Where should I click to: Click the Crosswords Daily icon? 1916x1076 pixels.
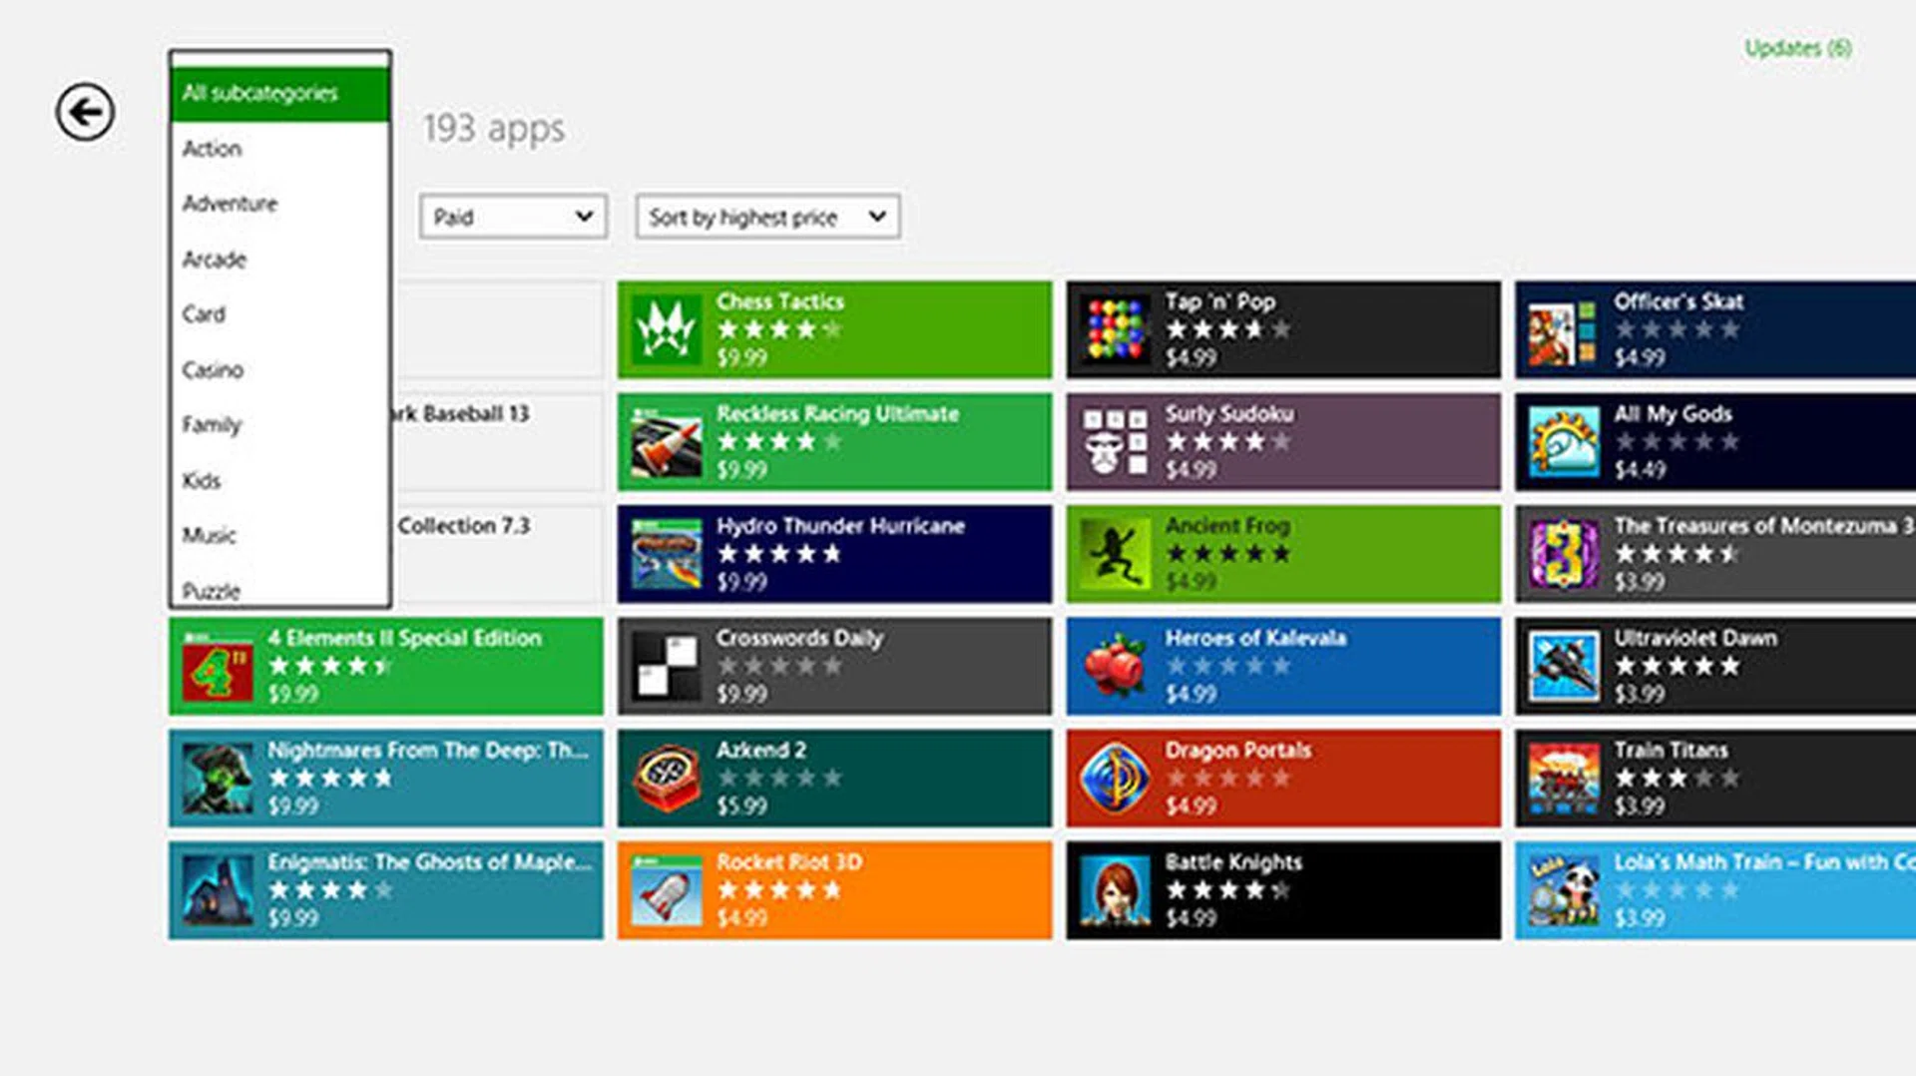(666, 667)
